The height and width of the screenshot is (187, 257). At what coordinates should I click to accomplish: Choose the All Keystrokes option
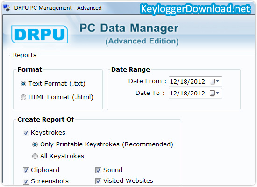35,156
